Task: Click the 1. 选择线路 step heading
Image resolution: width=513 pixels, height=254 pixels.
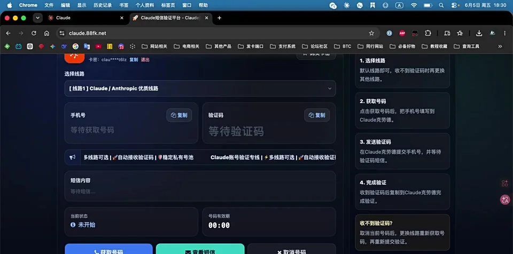Action: 372,60
